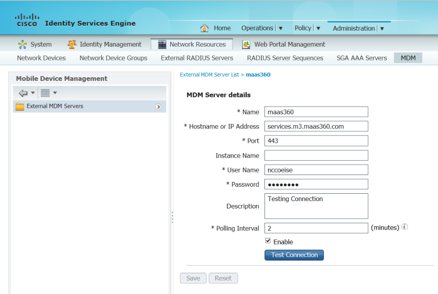
Task: Click the User Name input field
Action: [316, 170]
